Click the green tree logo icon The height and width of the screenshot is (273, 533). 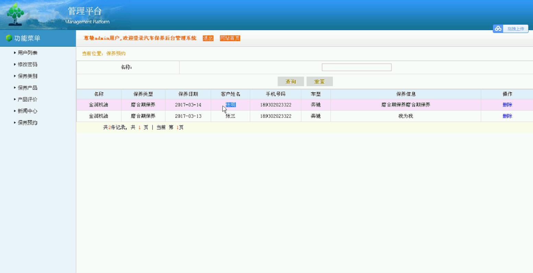[15, 14]
